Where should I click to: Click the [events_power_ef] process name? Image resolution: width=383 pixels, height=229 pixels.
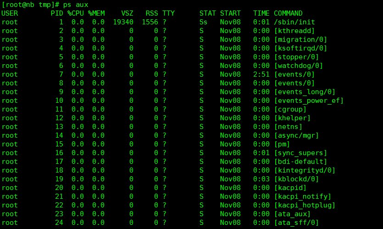[x=309, y=101]
